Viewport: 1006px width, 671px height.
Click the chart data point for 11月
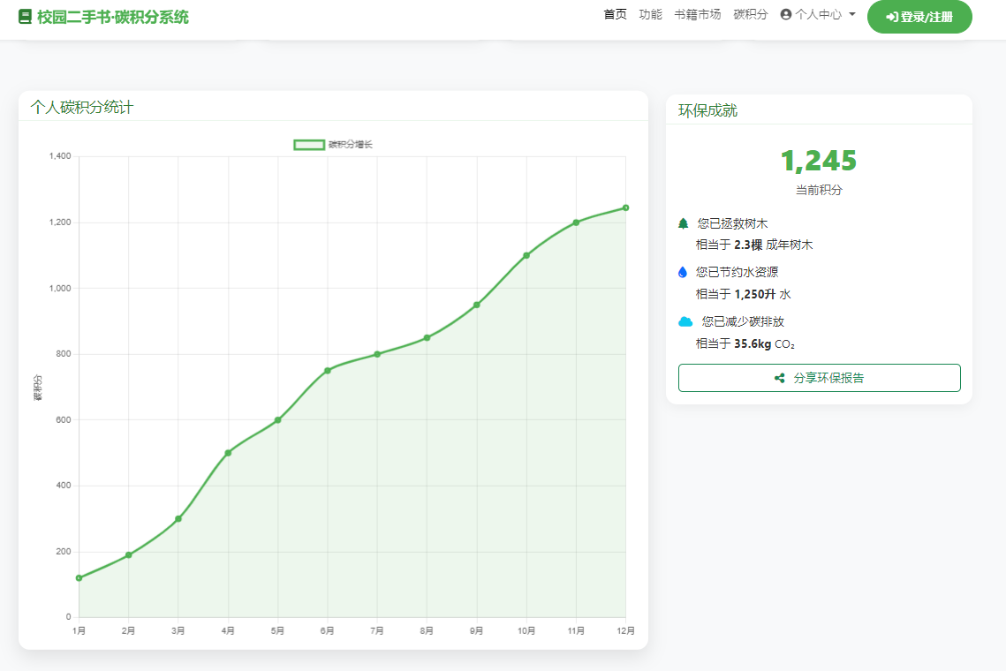576,222
